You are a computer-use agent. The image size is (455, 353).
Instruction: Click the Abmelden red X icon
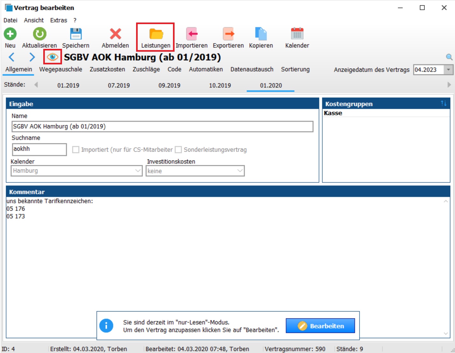pyautogui.click(x=115, y=34)
